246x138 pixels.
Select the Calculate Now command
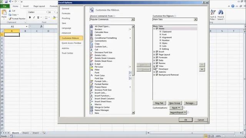coord(101,32)
